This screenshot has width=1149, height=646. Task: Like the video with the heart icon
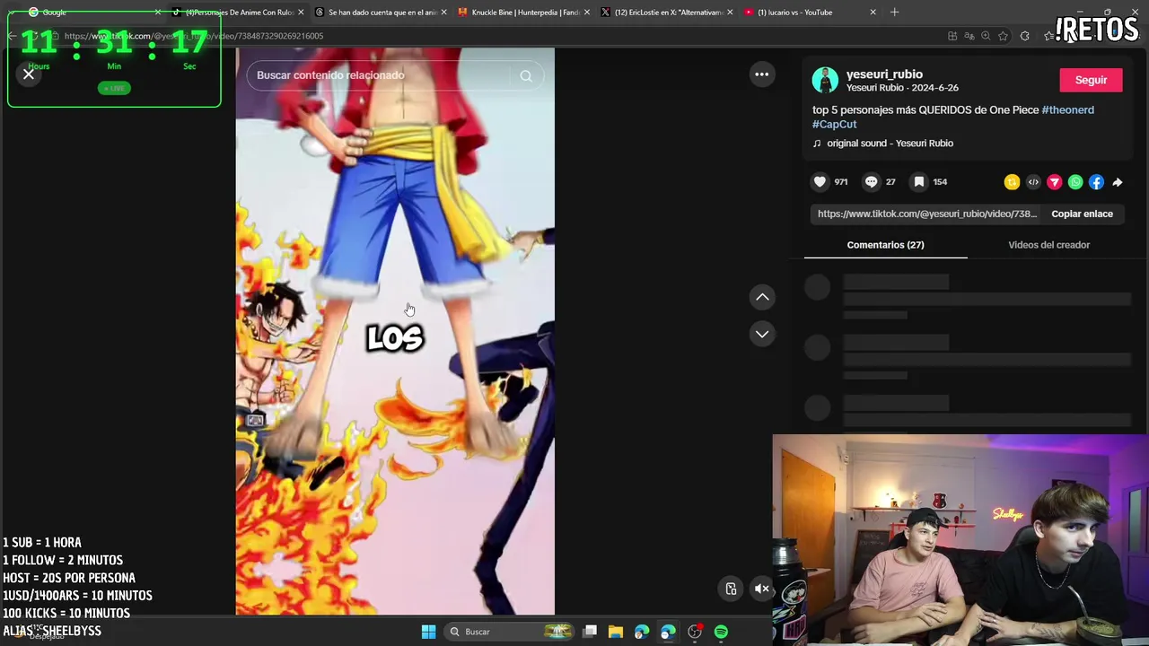click(x=820, y=182)
